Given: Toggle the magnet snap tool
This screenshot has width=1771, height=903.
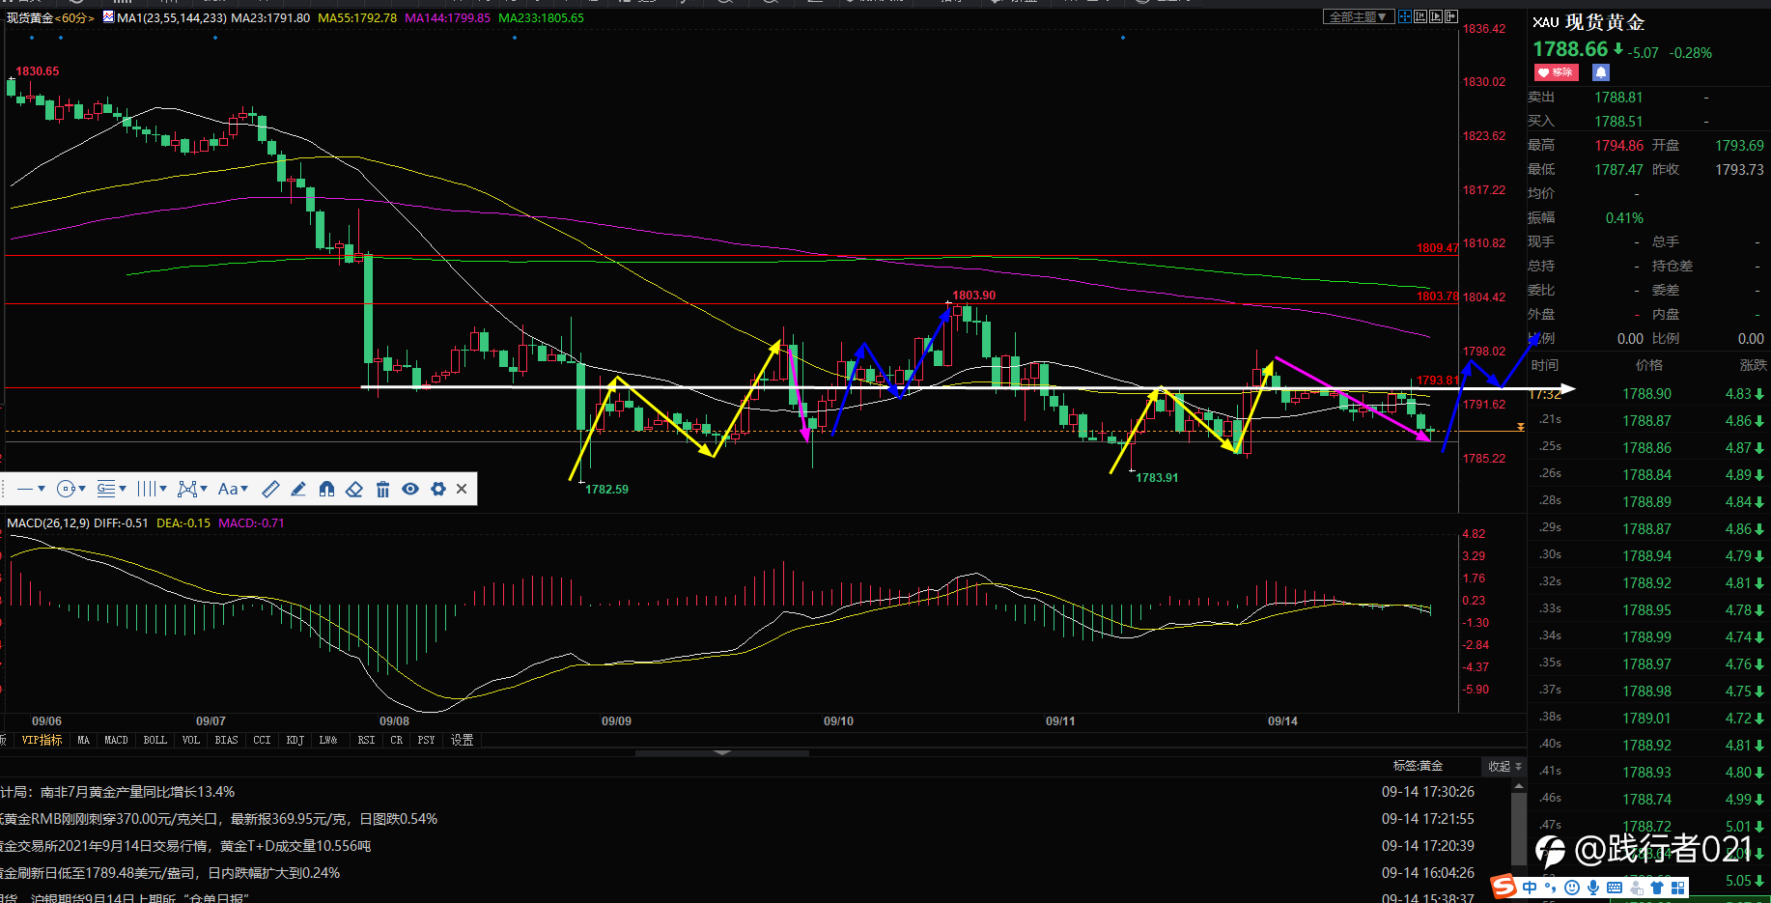Looking at the screenshot, I should [x=326, y=489].
